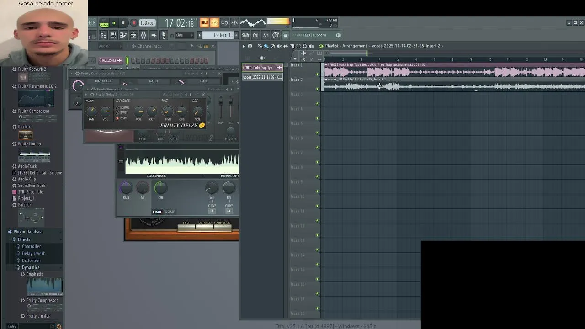Open the one-click help icon
The width and height of the screenshot is (585, 329).
[276, 35]
